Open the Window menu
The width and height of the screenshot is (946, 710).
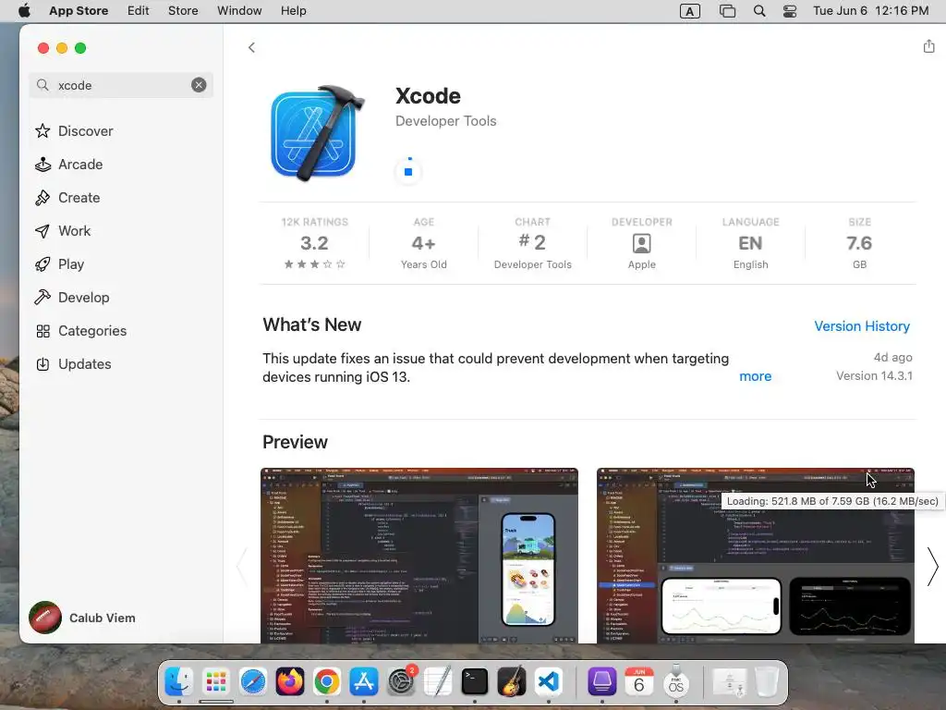point(239,10)
